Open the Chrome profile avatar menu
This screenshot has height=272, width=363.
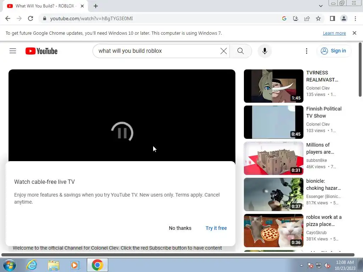(x=344, y=18)
